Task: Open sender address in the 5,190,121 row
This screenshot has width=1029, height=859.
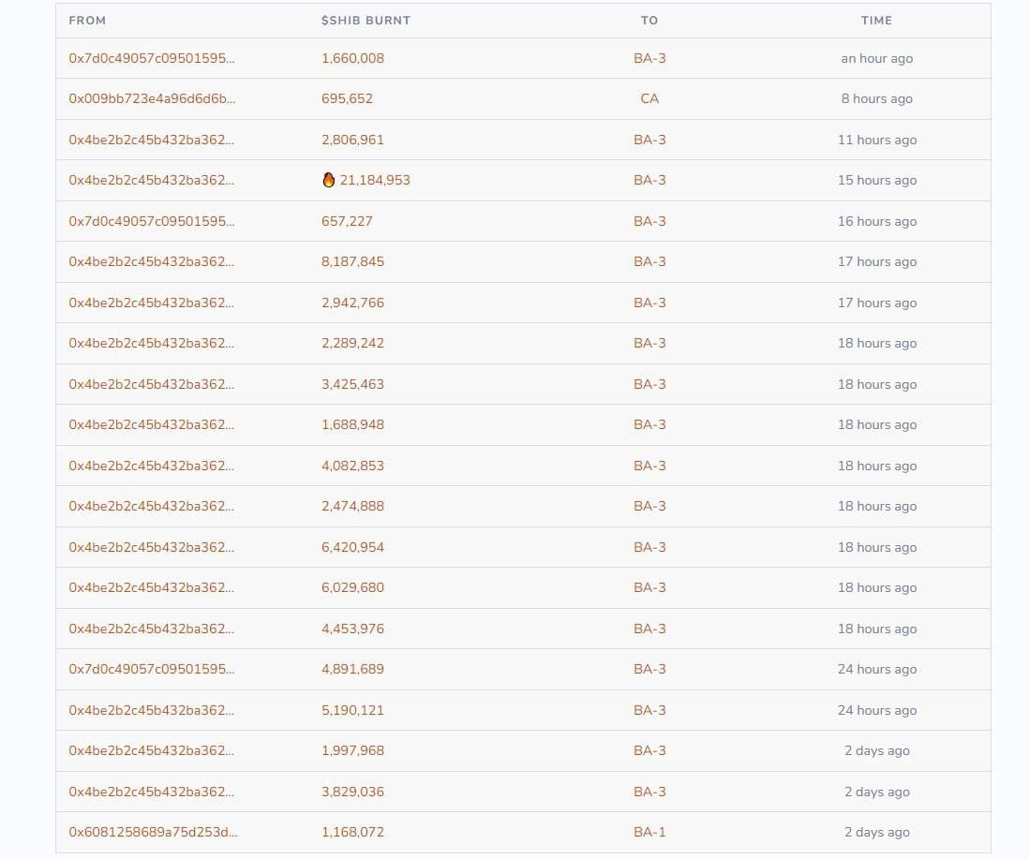Action: pos(151,710)
